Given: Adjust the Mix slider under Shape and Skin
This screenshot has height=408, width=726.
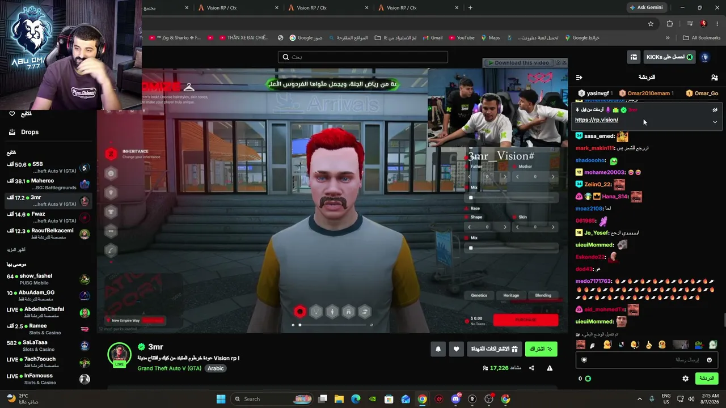Looking at the screenshot, I should (x=512, y=248).
